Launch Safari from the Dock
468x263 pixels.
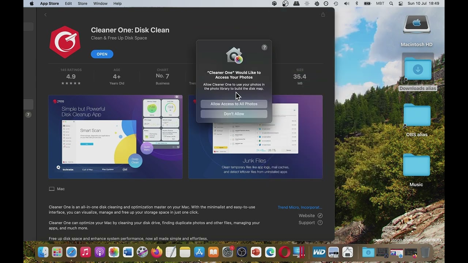[x=71, y=252]
